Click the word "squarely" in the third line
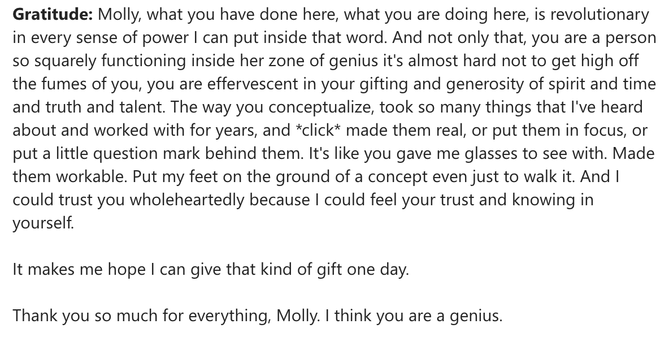Viewport: 669px width, 337px height. pyautogui.click(x=66, y=61)
